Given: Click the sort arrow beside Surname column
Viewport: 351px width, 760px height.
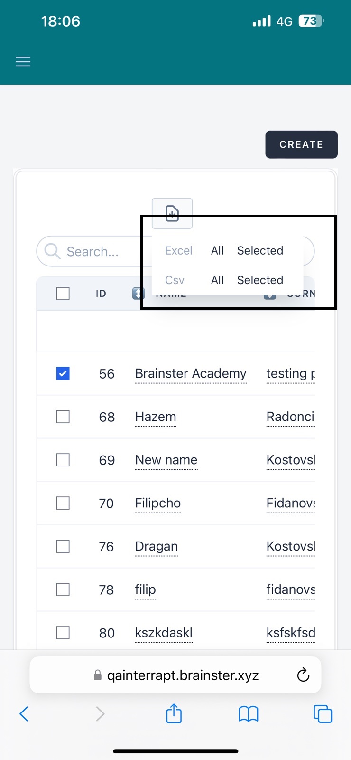Looking at the screenshot, I should (269, 296).
